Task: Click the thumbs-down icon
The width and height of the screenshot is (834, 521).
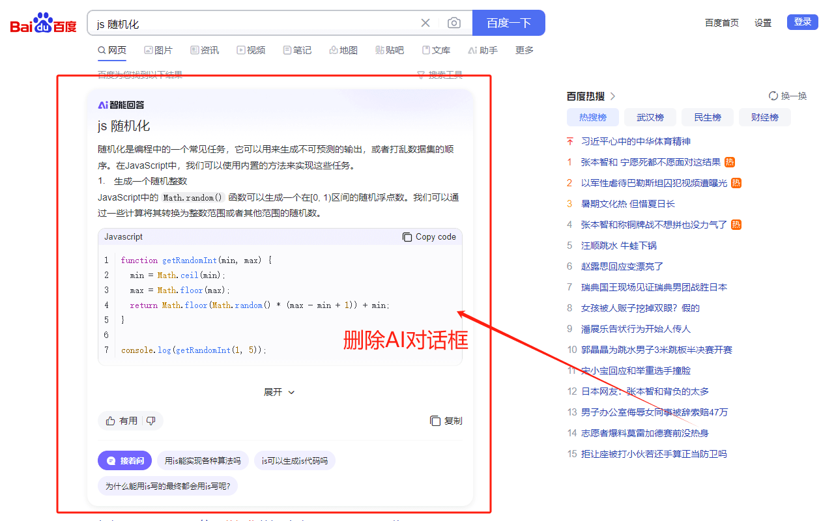Action: click(151, 421)
